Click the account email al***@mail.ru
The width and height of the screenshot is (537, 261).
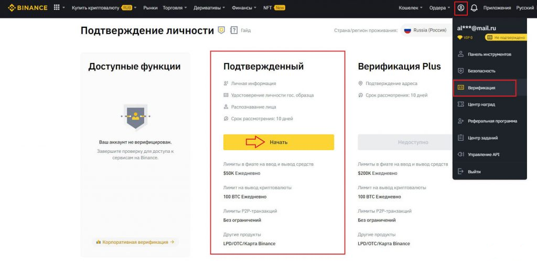click(x=476, y=28)
